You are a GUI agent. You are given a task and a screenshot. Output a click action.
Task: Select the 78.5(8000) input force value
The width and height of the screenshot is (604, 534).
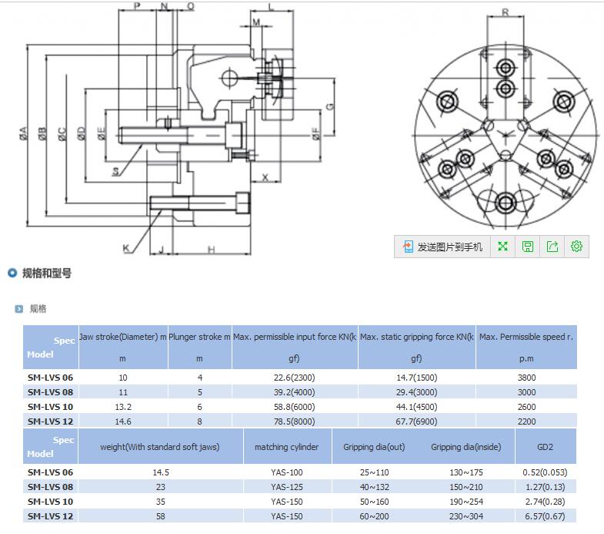(x=294, y=421)
